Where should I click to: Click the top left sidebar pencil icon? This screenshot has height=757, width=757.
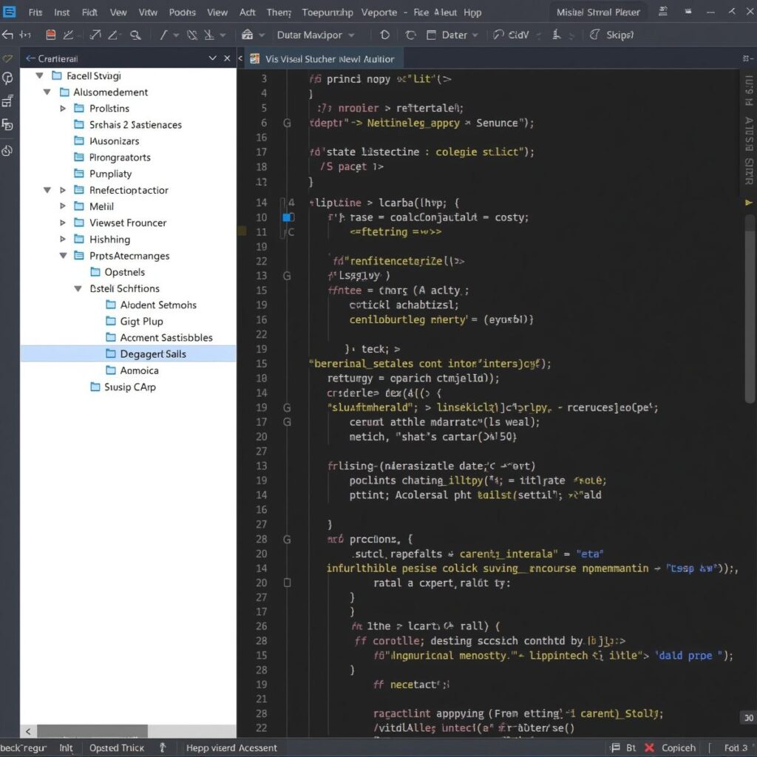click(x=7, y=59)
